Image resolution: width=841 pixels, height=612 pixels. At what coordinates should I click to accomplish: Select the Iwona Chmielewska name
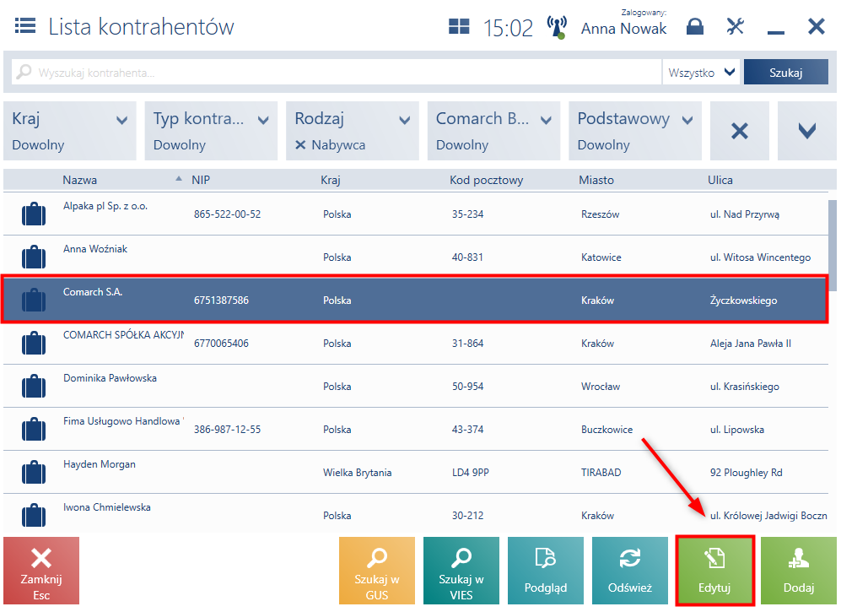[x=107, y=506]
